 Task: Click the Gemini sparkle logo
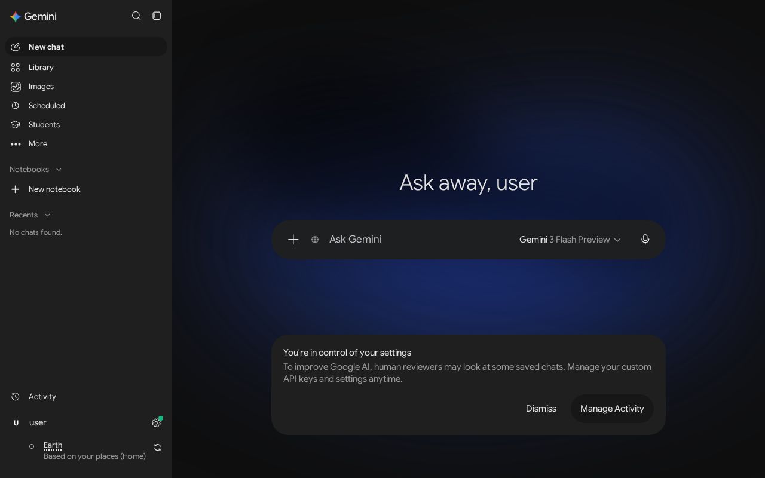[x=16, y=17]
